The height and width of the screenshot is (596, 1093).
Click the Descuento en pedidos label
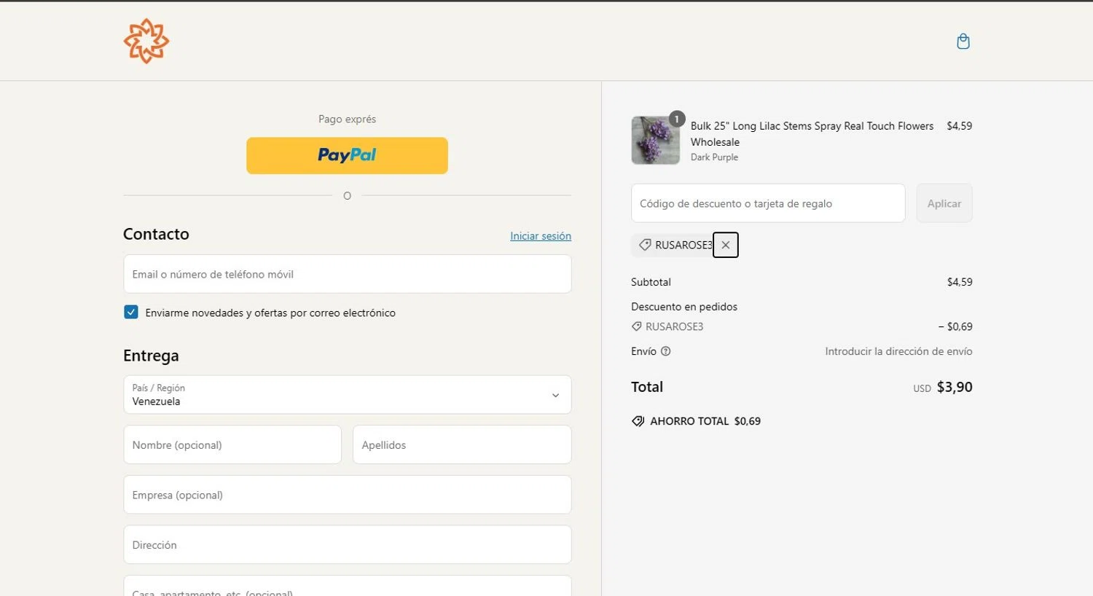pos(684,307)
